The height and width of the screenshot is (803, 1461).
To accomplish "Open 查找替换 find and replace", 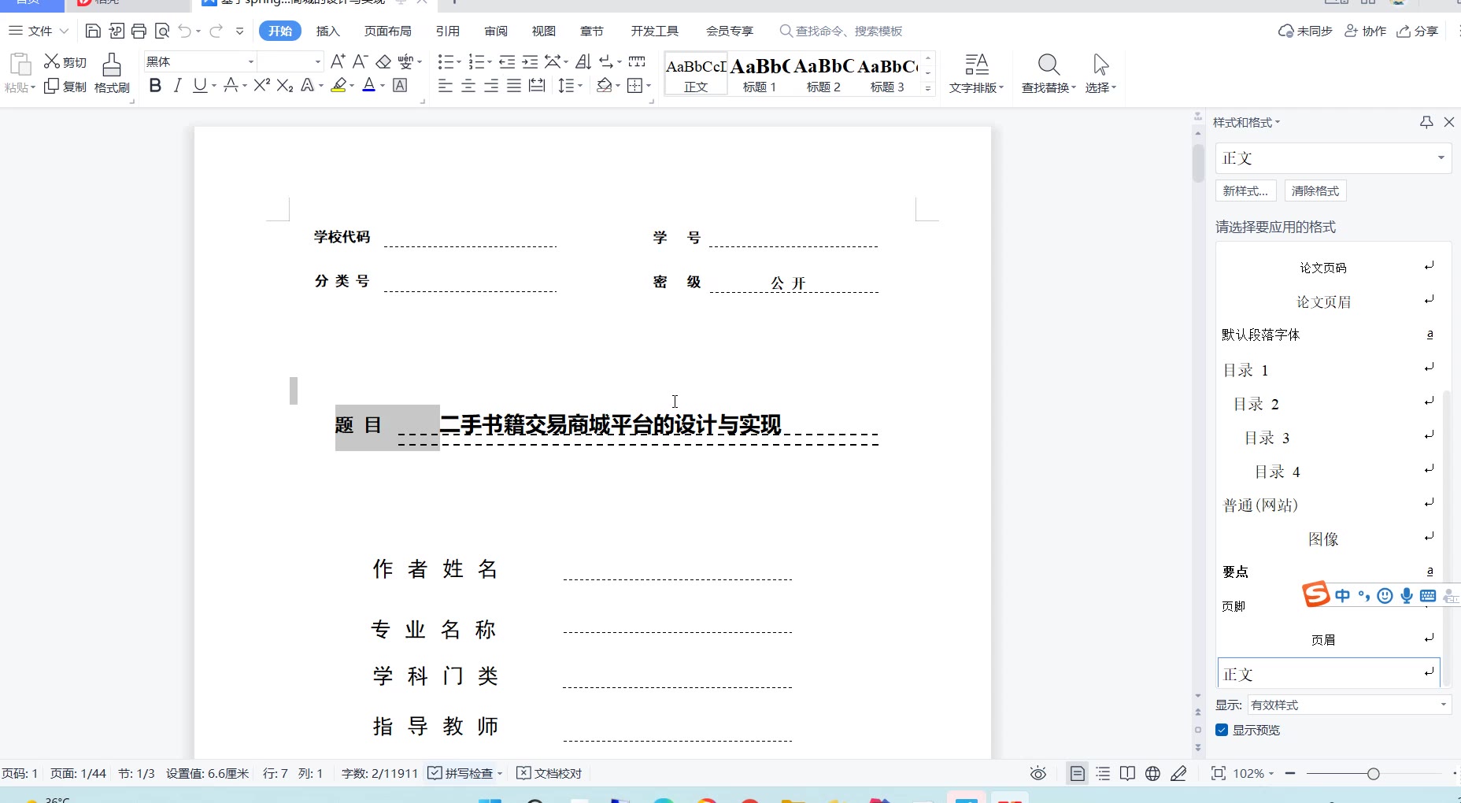I will 1049,73.
